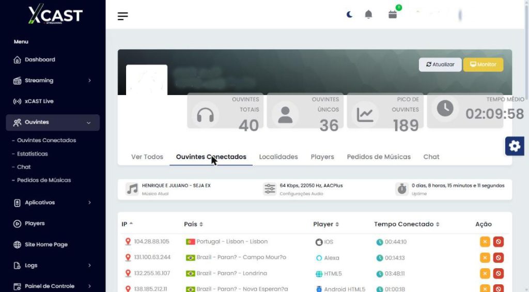
Task: Click the headphones Ouvintes Totais icon
Action: coord(205,115)
